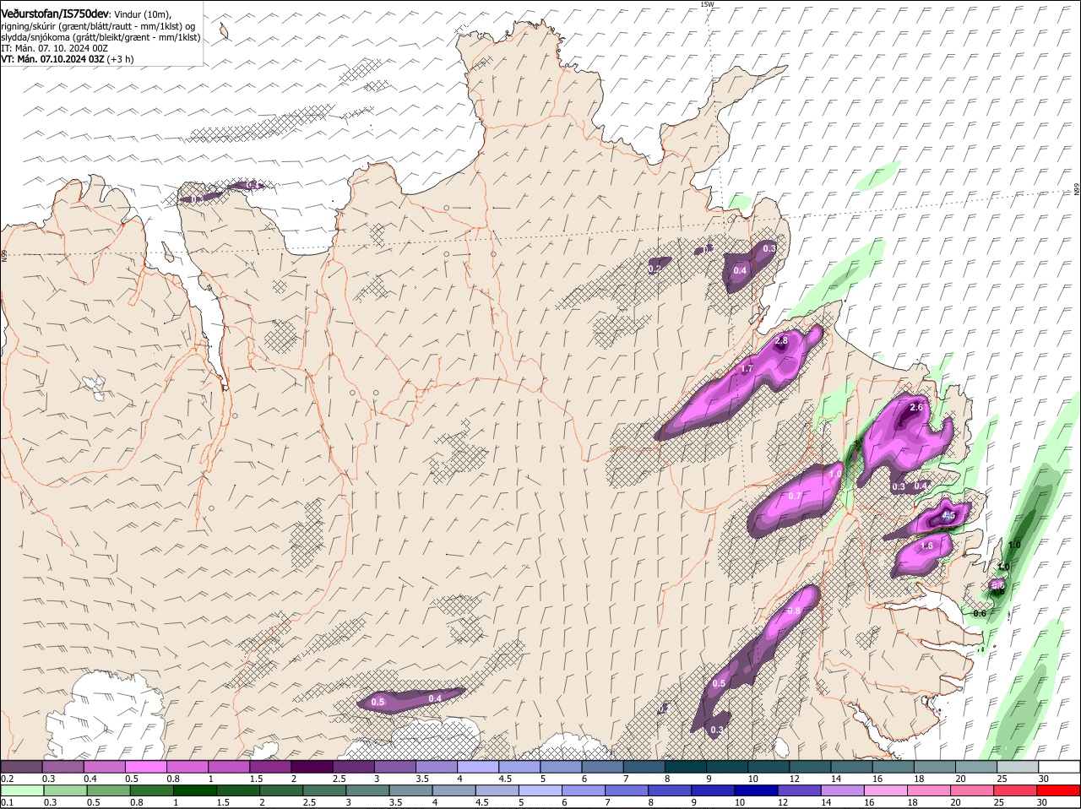Choose the snow legend swatch labeled 12

(811, 766)
